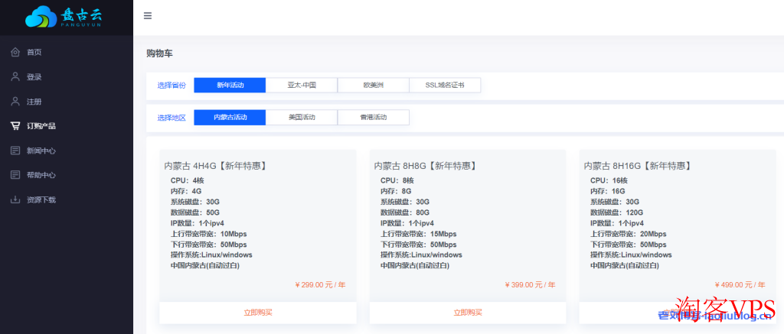Click the 购物车 page heading
Screen dimensions: 784x334
[x=159, y=54]
